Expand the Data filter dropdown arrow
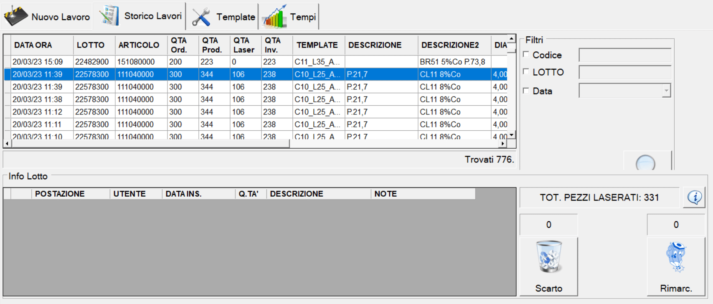Screen dimensions: 713x304 (666, 91)
